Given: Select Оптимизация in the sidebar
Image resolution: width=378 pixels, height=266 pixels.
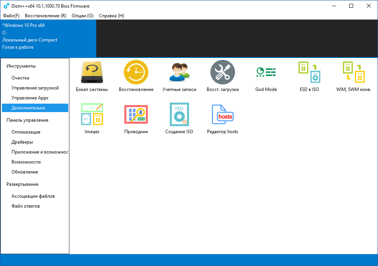Looking at the screenshot, I should pos(35,132).
